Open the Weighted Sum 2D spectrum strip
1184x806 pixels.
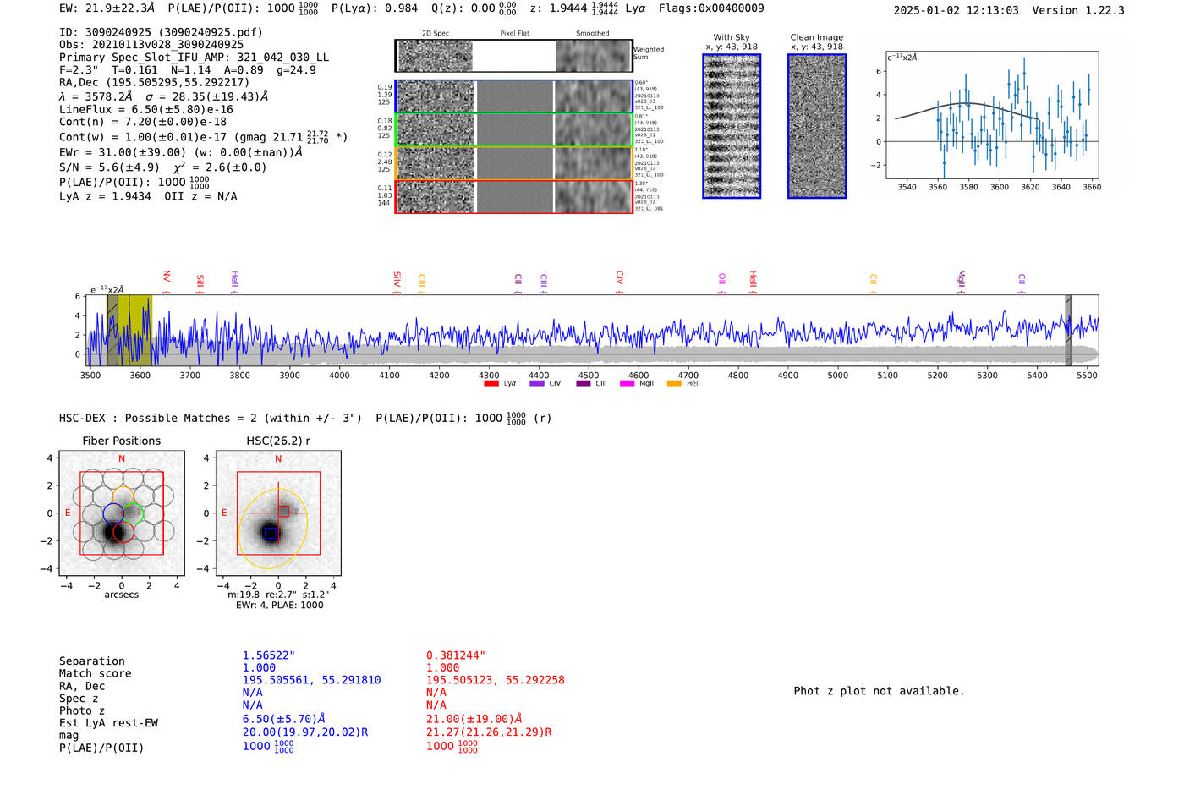point(513,56)
